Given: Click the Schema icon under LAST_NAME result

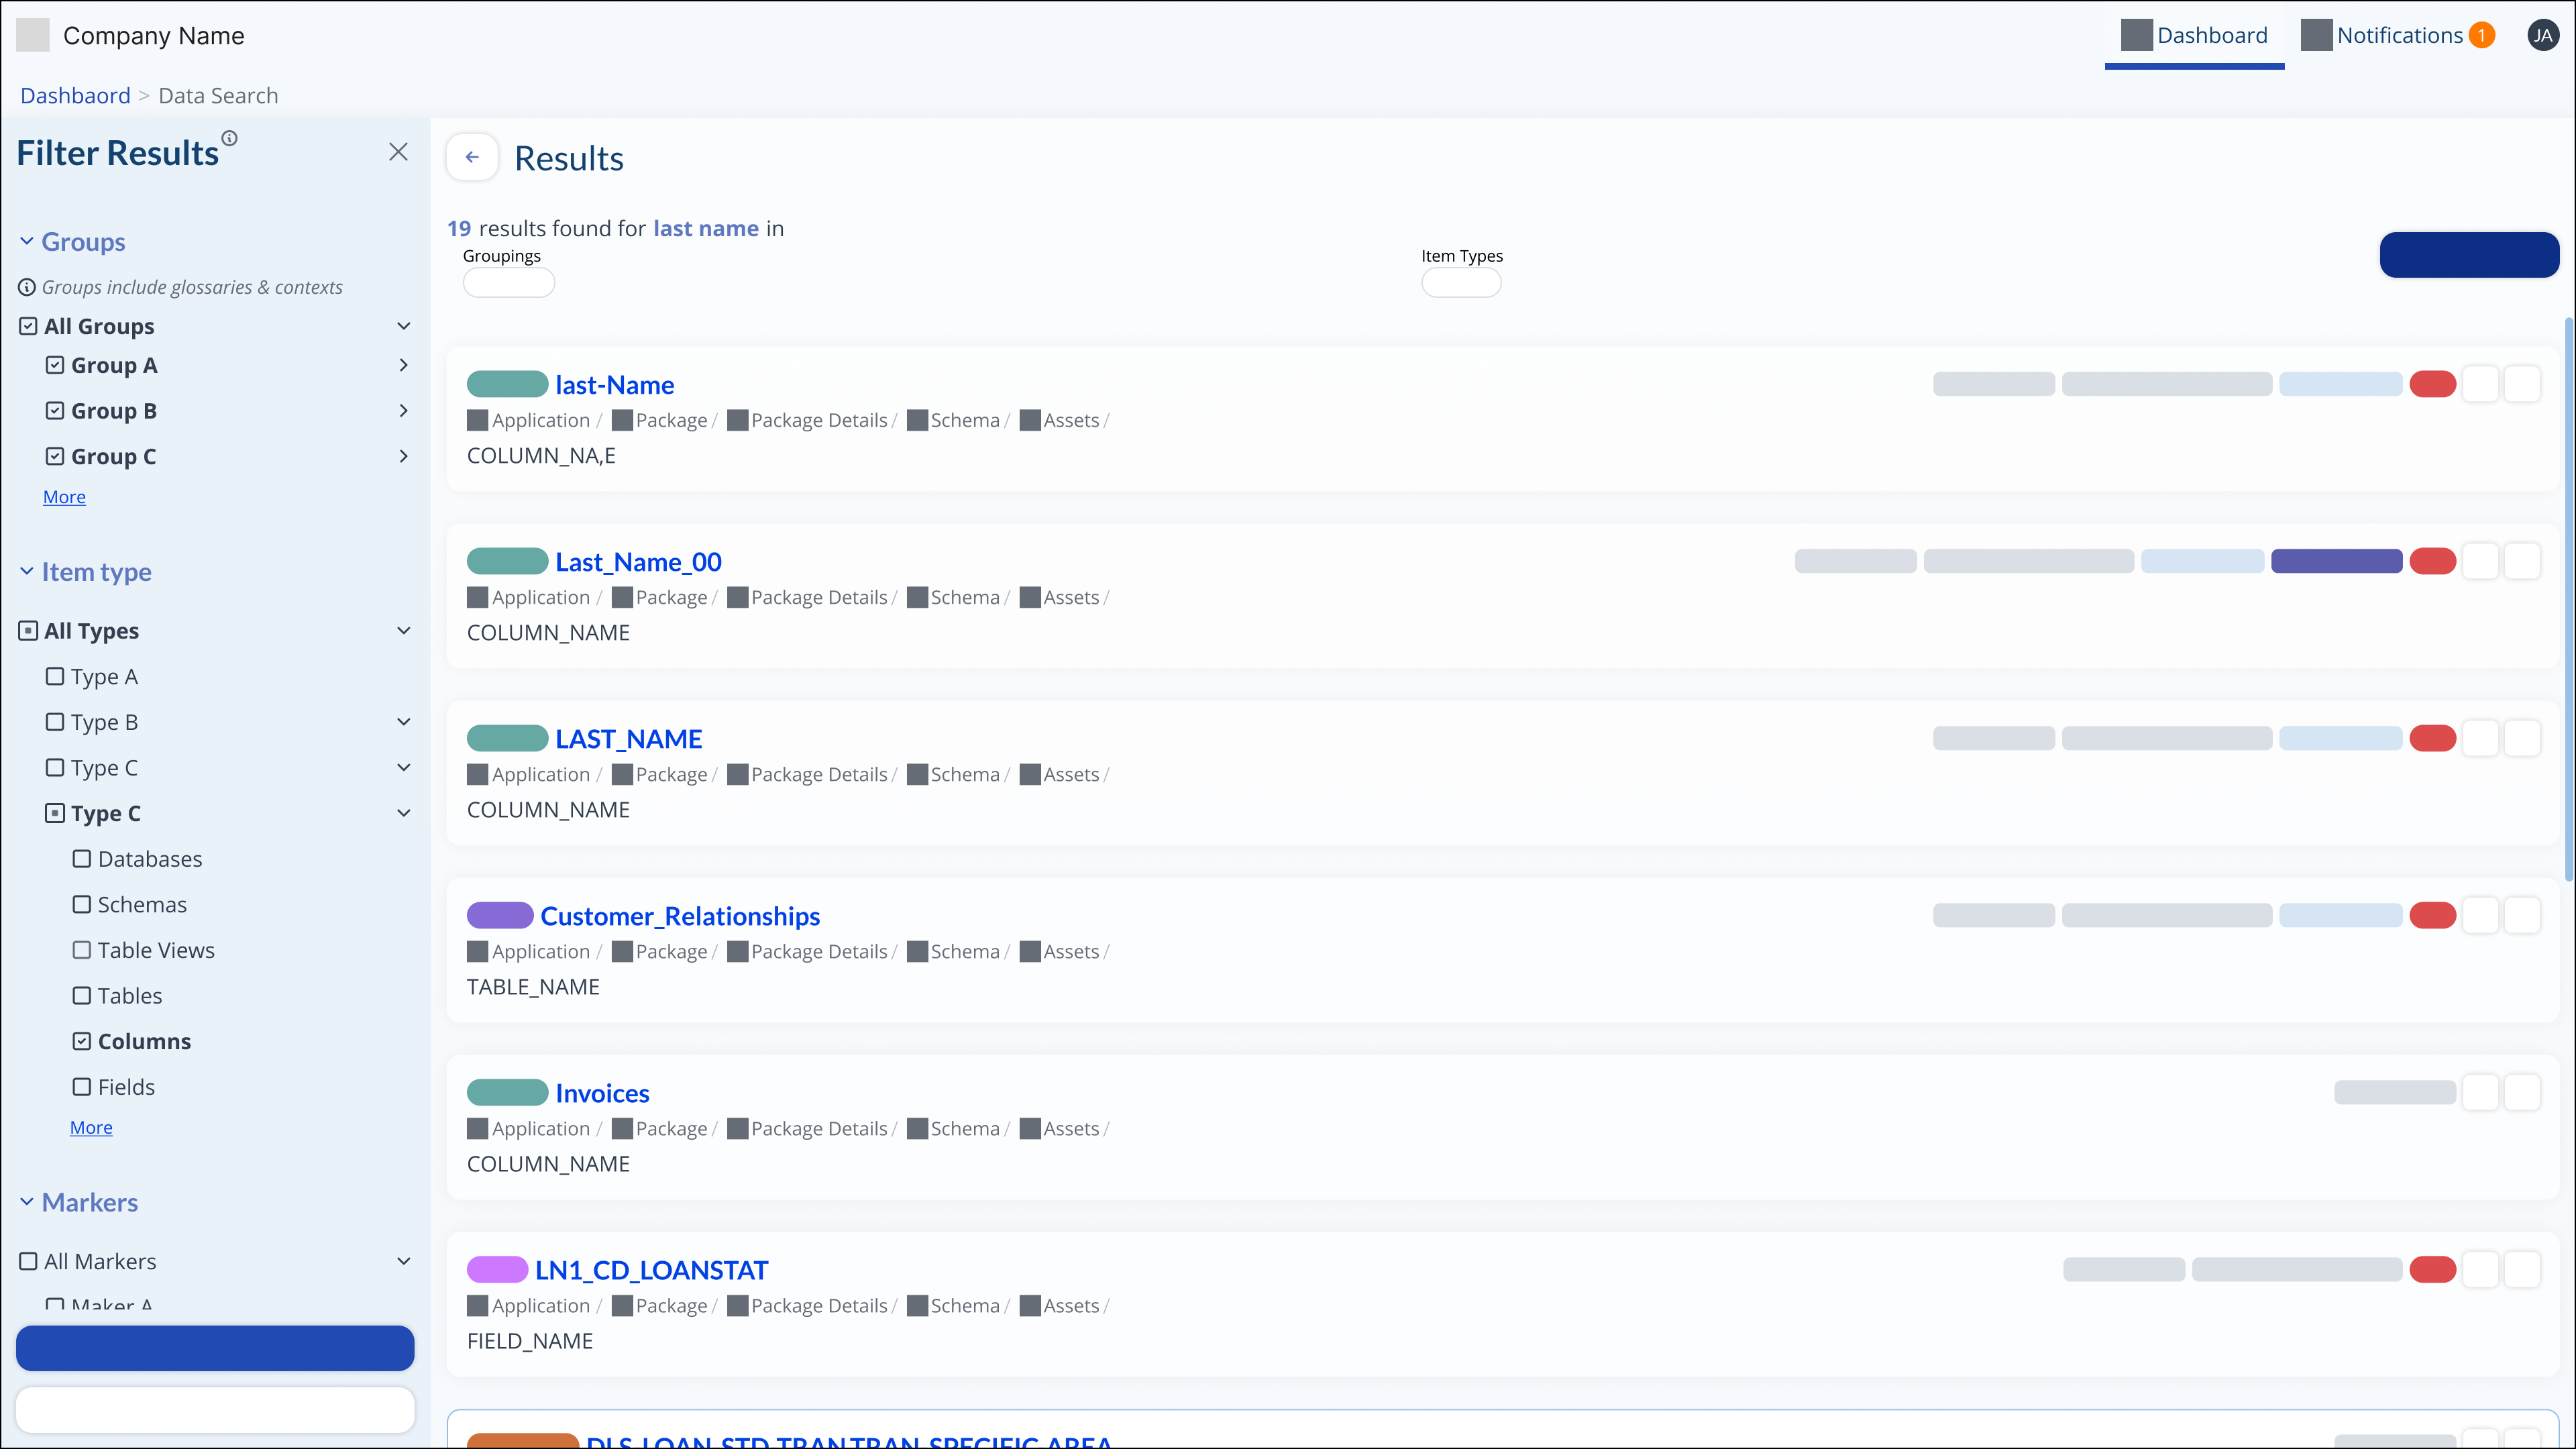Looking at the screenshot, I should click(x=917, y=774).
